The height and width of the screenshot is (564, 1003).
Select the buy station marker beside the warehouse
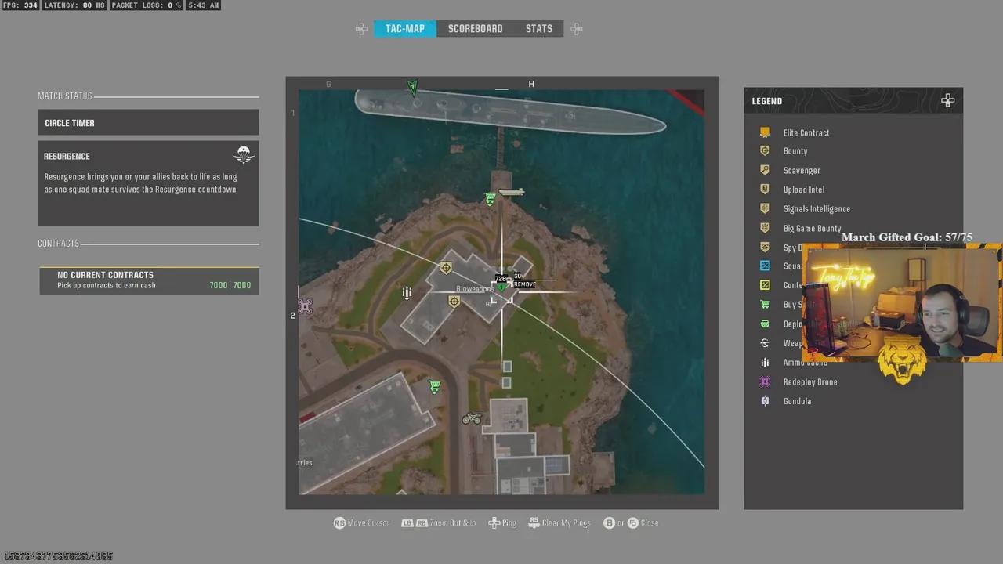pos(434,386)
